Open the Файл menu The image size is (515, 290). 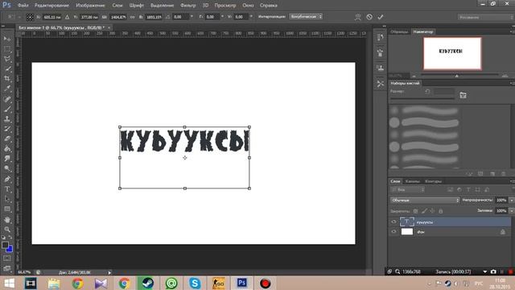point(23,6)
